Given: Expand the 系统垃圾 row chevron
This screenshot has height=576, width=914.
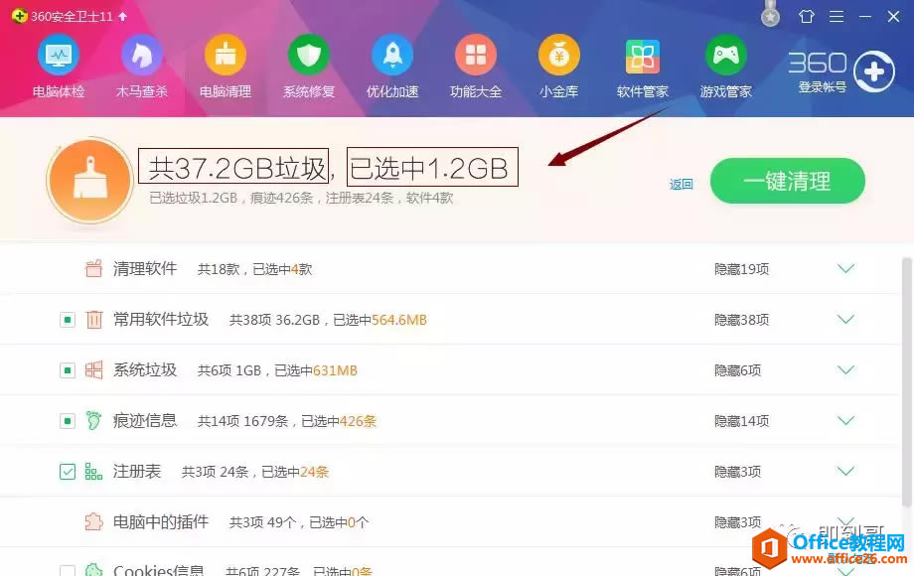Looking at the screenshot, I should pos(845,369).
